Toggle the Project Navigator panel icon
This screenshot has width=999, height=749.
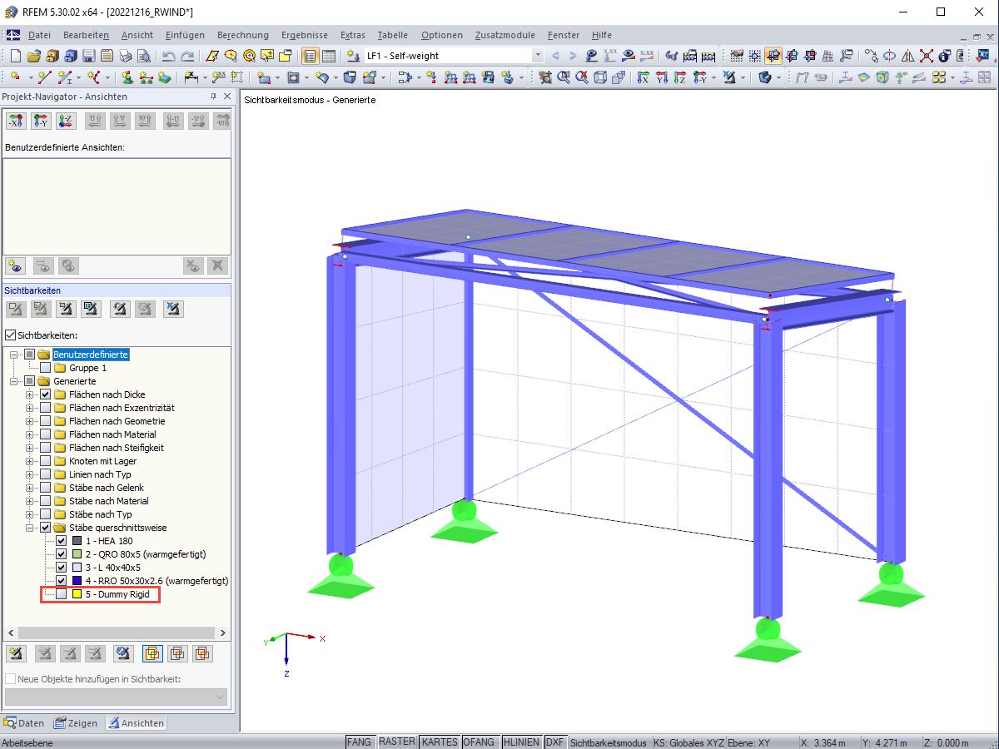pos(310,56)
